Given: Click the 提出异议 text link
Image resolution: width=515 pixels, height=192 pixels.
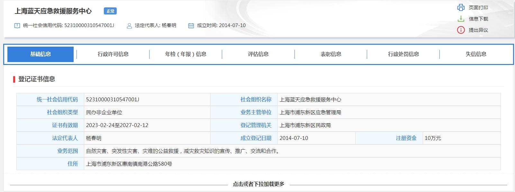Looking at the screenshot, I should click(478, 30).
